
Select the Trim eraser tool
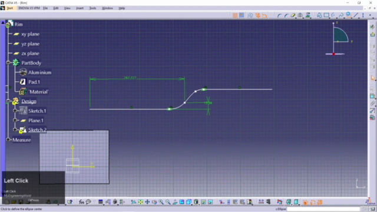point(293,15)
